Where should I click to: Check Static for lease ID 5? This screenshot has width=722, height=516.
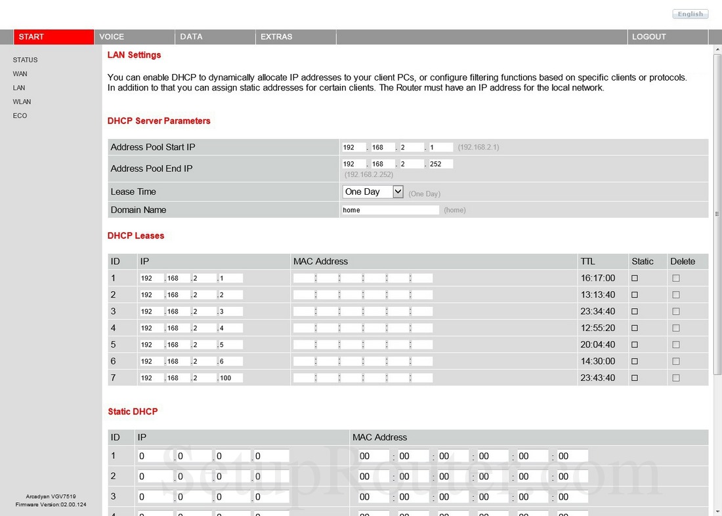pos(635,344)
